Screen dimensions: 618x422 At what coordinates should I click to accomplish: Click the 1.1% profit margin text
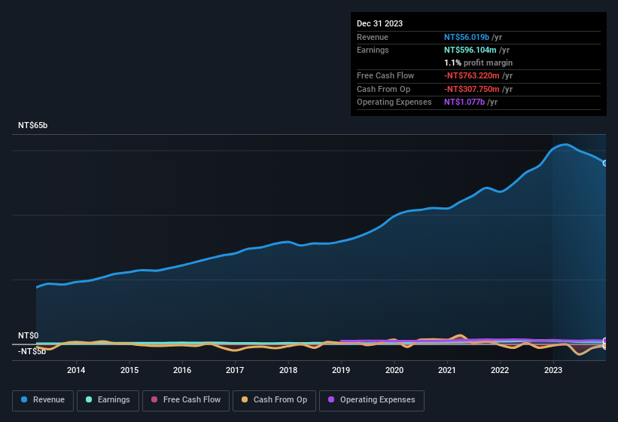point(479,63)
